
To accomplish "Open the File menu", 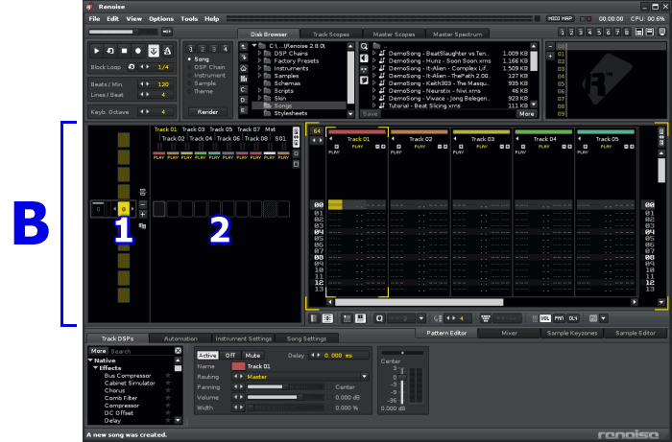I will pos(94,19).
